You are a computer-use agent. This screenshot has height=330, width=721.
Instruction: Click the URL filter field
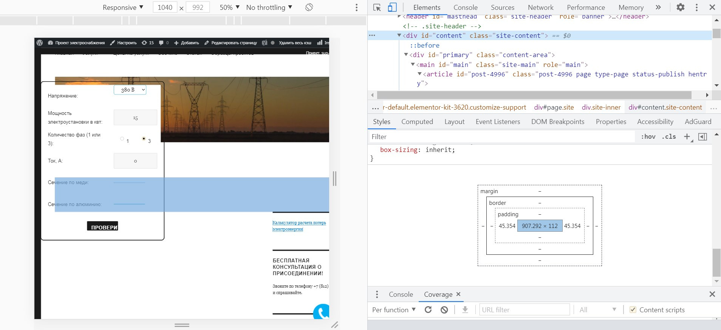pyautogui.click(x=524, y=310)
